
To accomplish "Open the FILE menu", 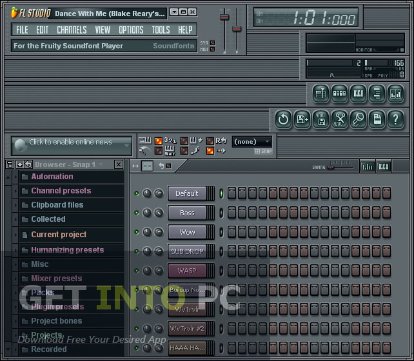I will point(22,30).
